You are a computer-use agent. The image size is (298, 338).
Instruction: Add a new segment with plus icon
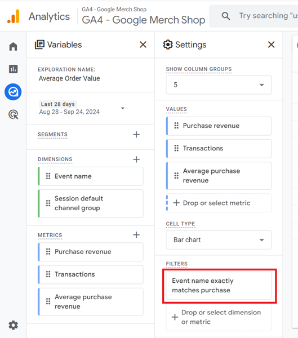pyautogui.click(x=136, y=135)
